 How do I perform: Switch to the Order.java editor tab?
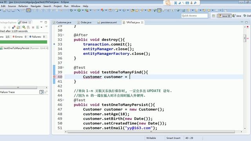[84, 23]
